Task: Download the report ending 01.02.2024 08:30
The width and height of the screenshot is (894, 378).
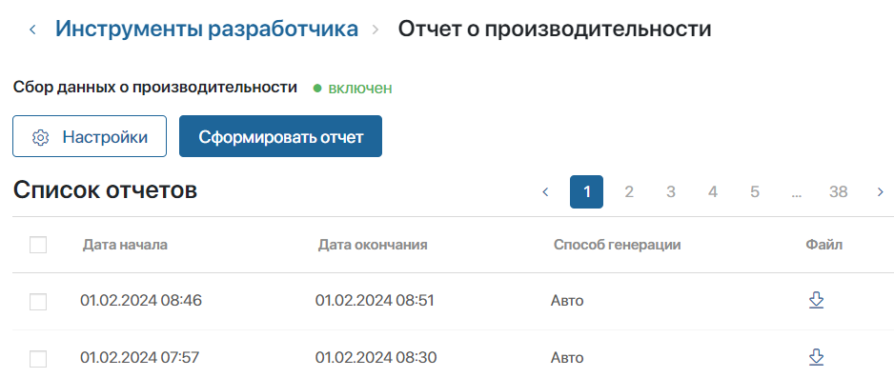Action: click(x=817, y=357)
